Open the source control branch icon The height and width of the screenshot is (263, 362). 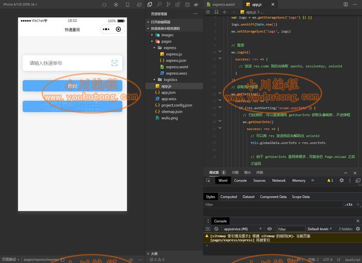coord(168,5)
